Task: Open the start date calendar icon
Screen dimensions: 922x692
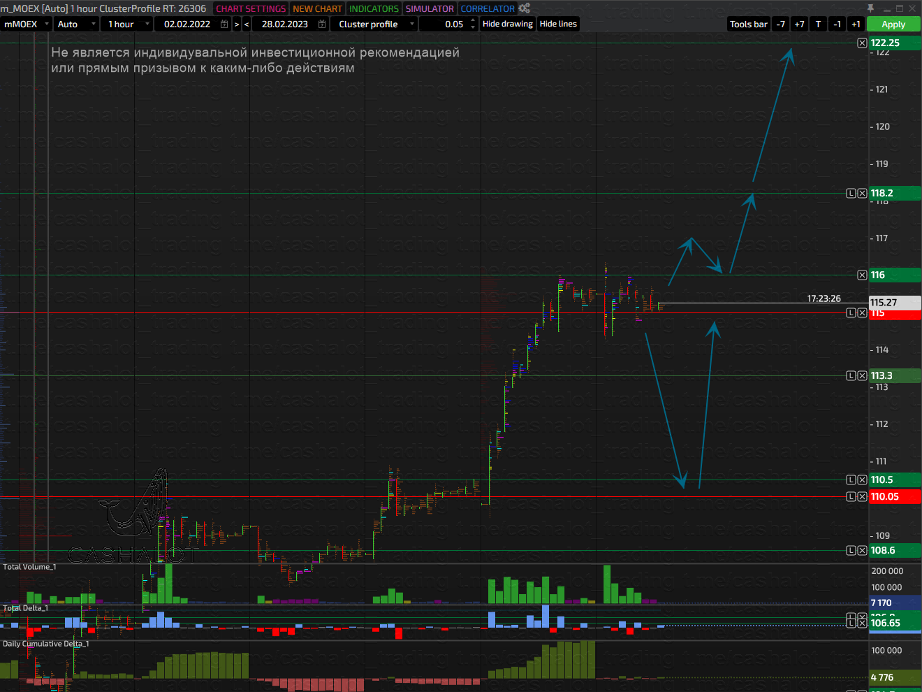Action: click(x=224, y=24)
